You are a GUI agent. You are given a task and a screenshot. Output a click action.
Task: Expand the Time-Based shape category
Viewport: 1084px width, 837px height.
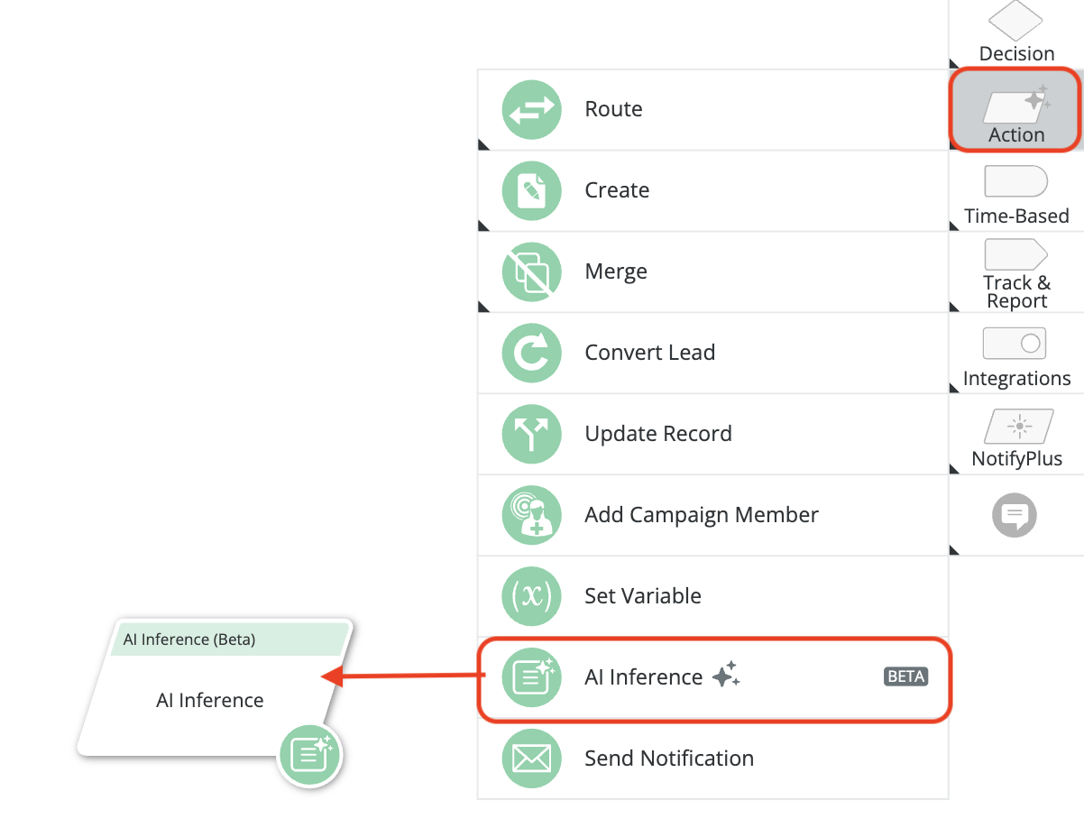(x=1015, y=193)
